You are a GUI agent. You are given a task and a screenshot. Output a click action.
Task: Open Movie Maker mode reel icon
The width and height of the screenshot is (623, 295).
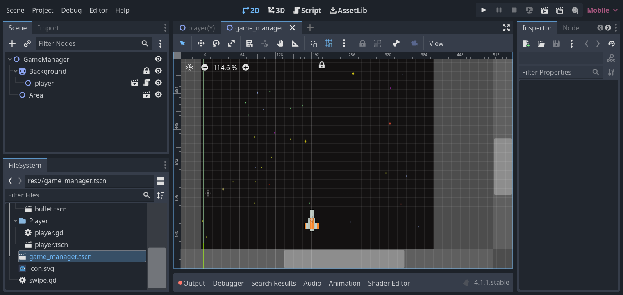coord(575,10)
